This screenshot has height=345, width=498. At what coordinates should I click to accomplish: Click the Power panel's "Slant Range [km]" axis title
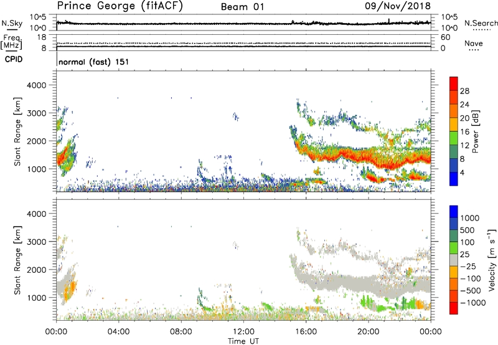click(x=17, y=131)
